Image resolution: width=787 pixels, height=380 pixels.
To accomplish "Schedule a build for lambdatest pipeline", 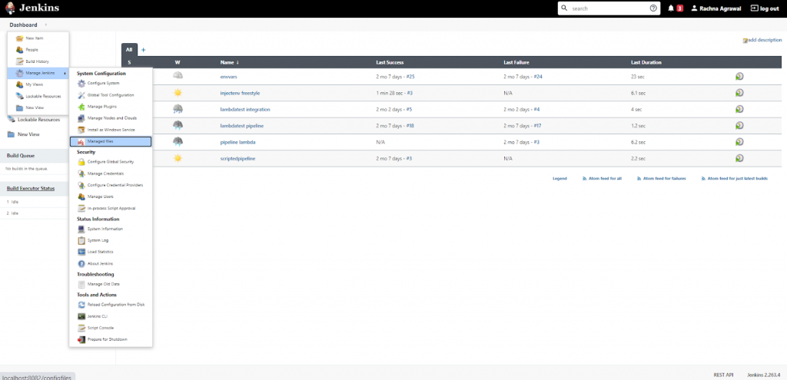I will (739, 125).
